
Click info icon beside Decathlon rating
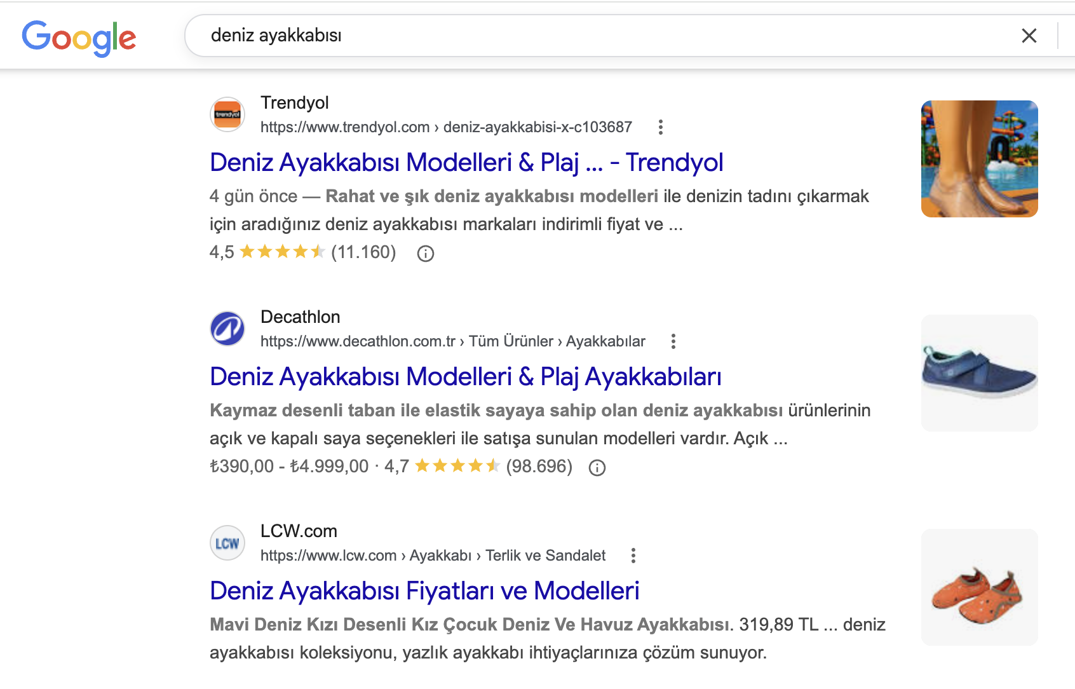click(x=597, y=468)
